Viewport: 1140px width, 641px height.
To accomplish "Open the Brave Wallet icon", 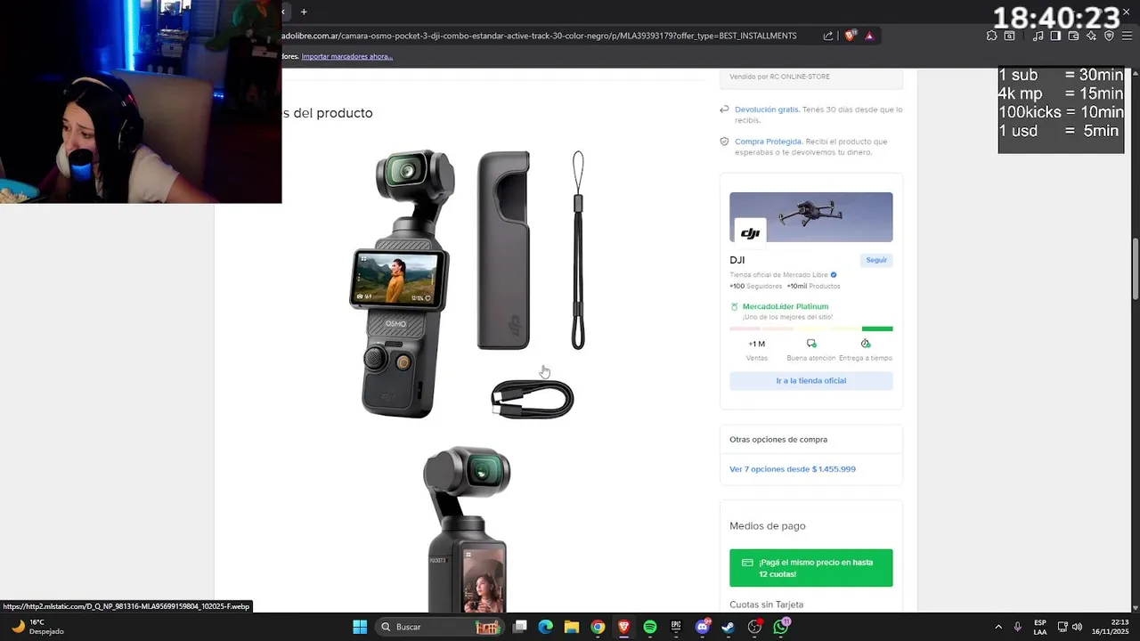I will (x=1073, y=36).
